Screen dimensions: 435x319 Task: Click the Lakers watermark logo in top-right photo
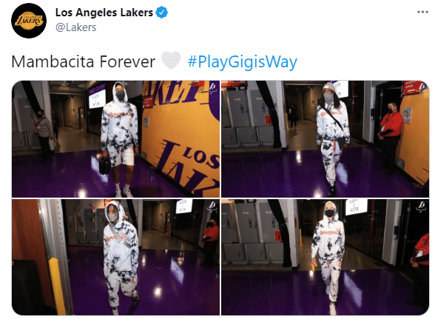[422, 87]
